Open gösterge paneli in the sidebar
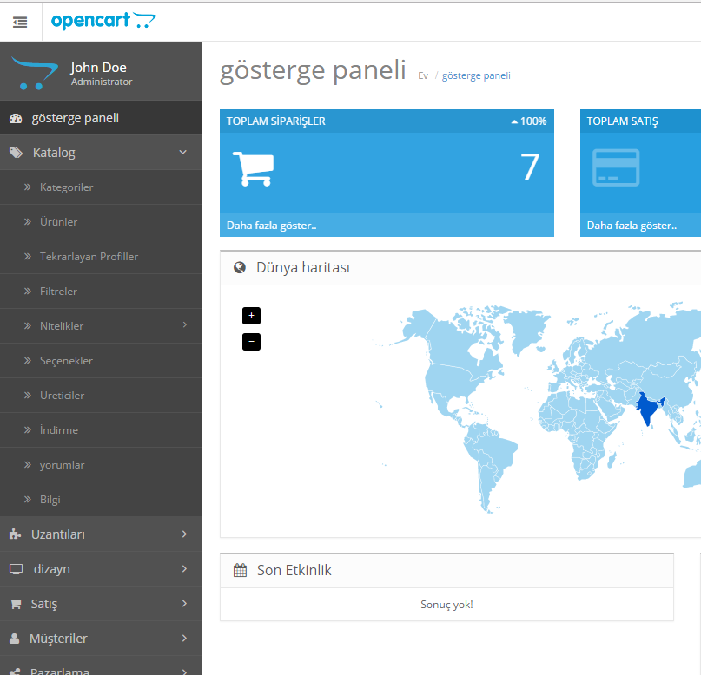Image resolution: width=701 pixels, height=675 pixels. point(101,118)
